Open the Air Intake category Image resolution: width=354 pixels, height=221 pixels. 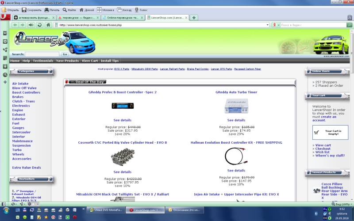click(x=20, y=84)
